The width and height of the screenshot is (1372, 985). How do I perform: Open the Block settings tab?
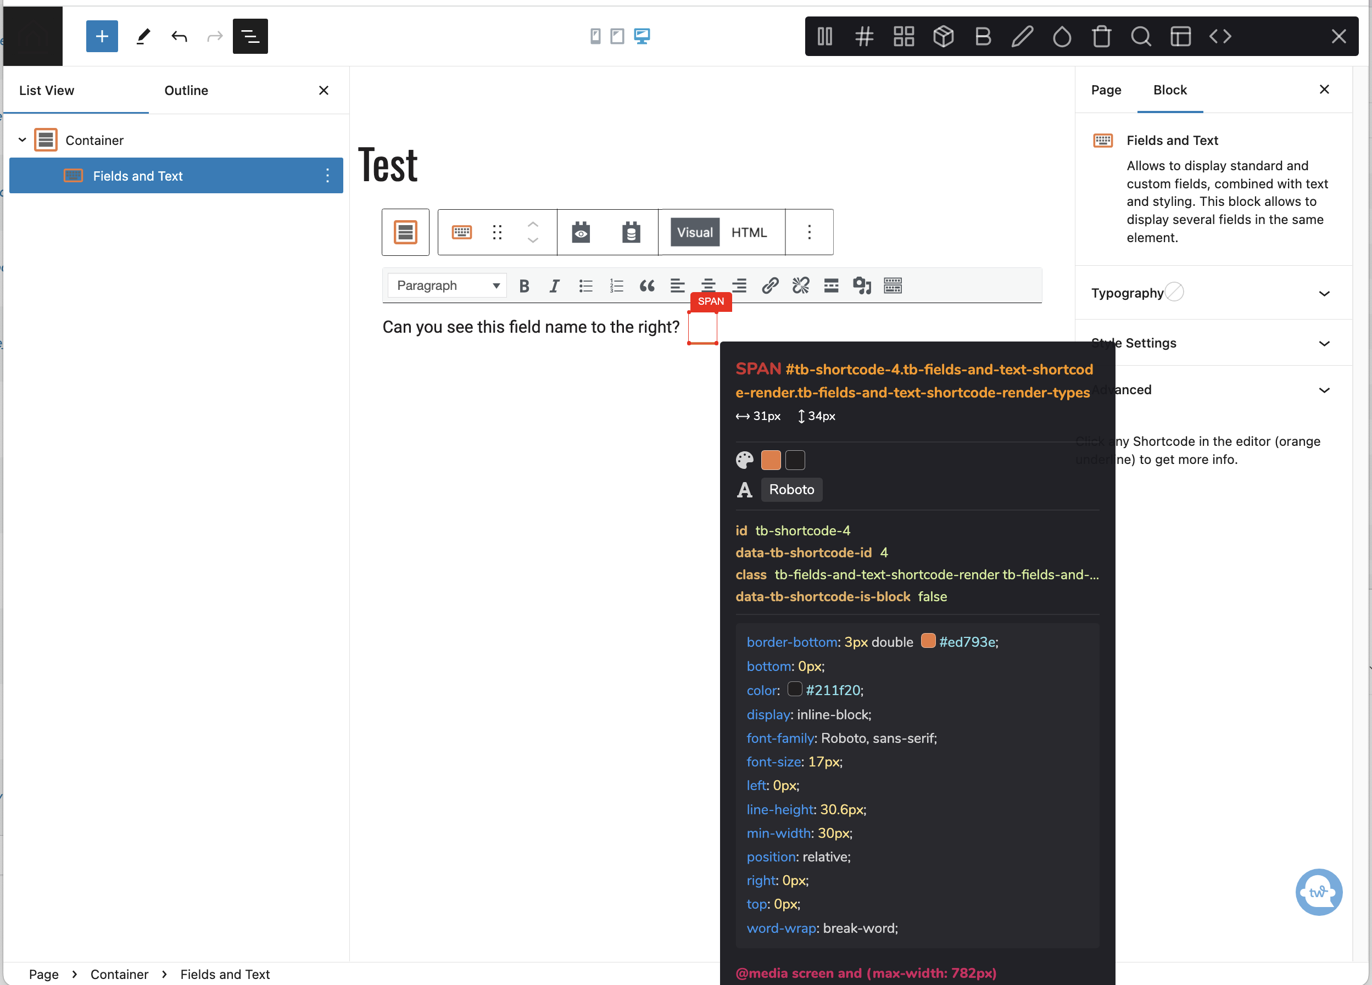(x=1170, y=90)
